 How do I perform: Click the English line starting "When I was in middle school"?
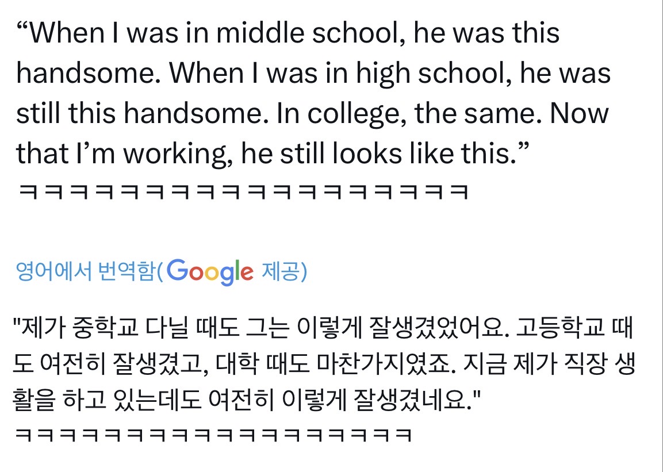point(288,33)
